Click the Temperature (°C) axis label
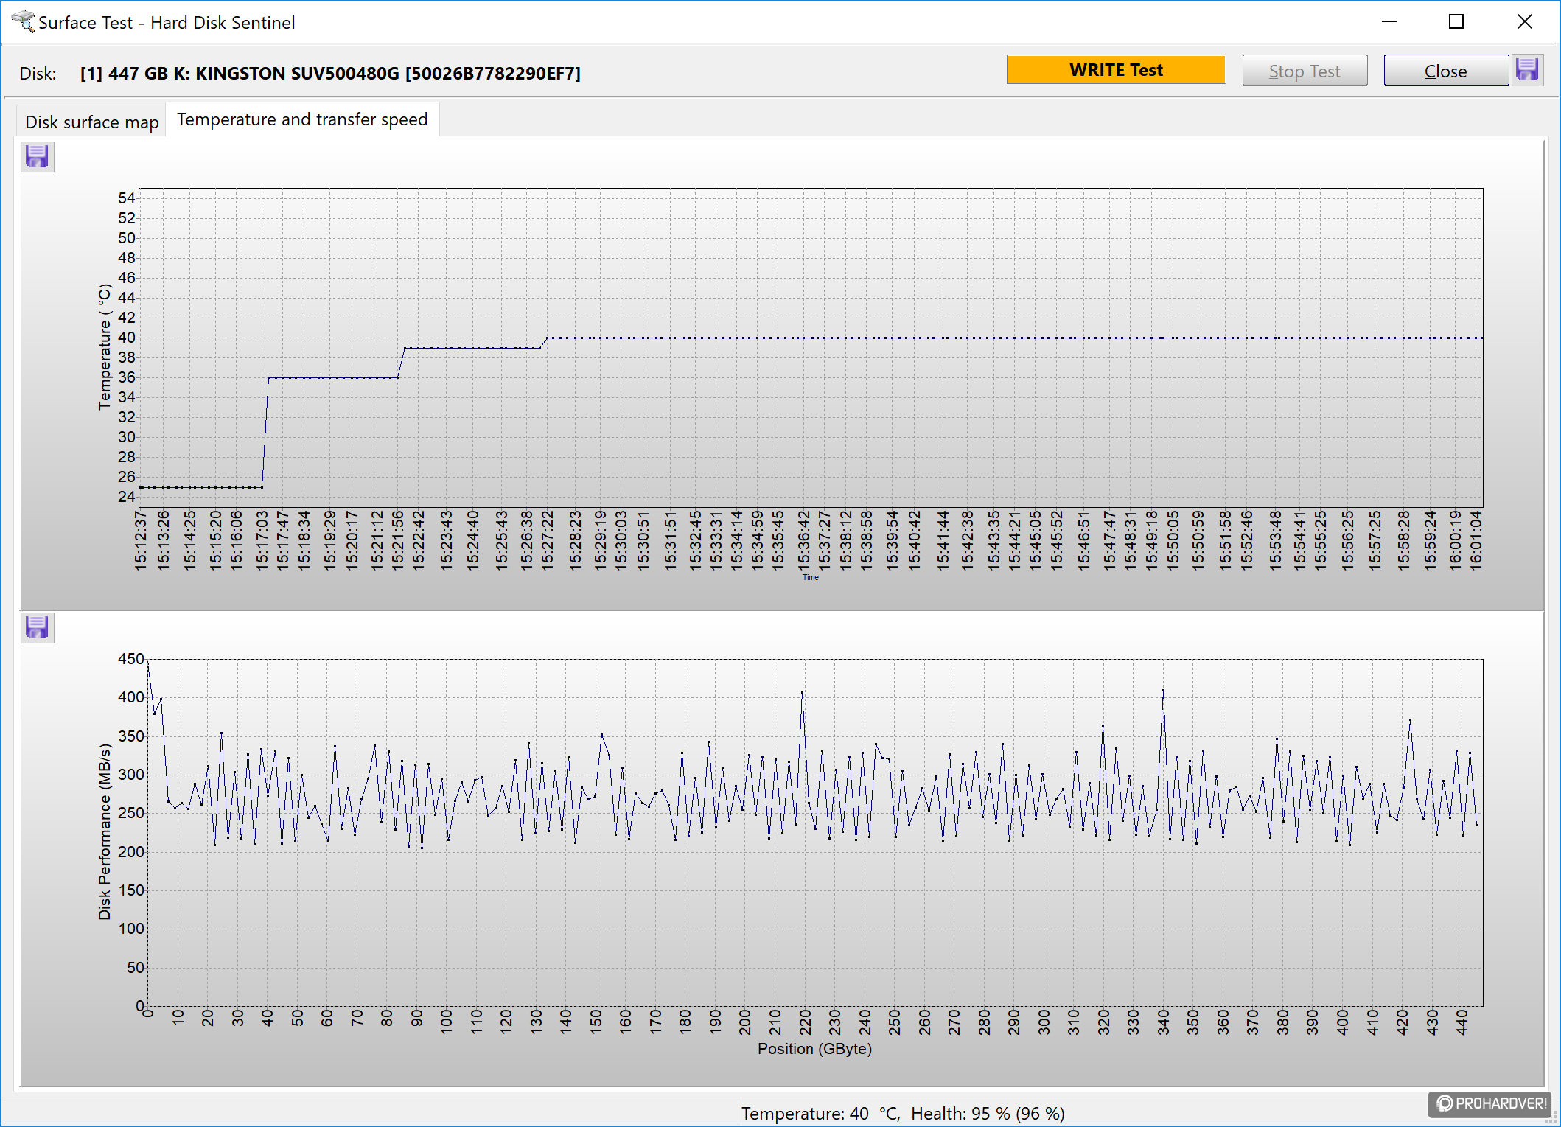 104,347
